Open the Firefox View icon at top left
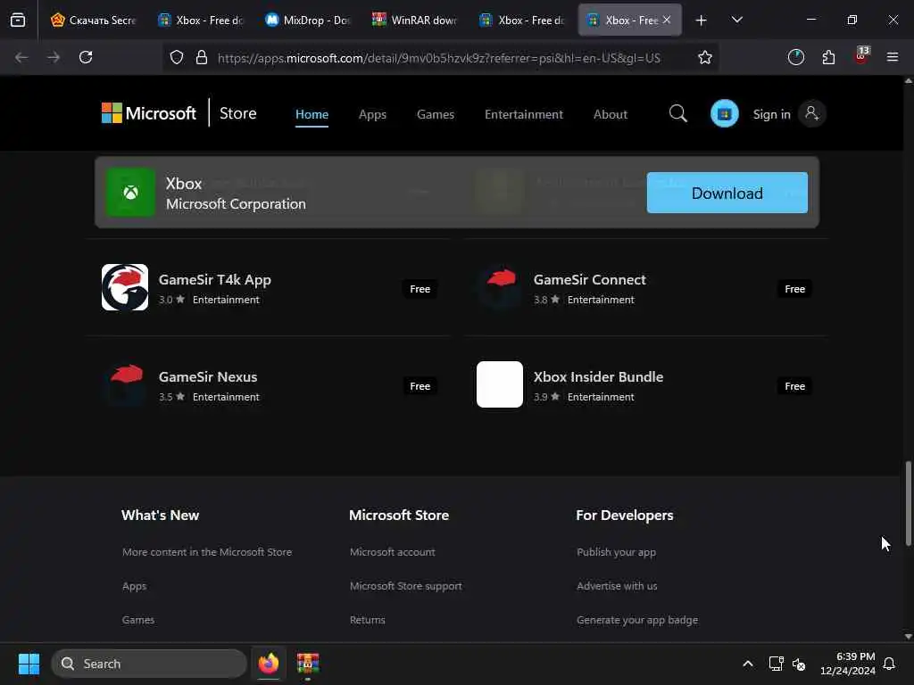This screenshot has height=685, width=914. coord(18,20)
